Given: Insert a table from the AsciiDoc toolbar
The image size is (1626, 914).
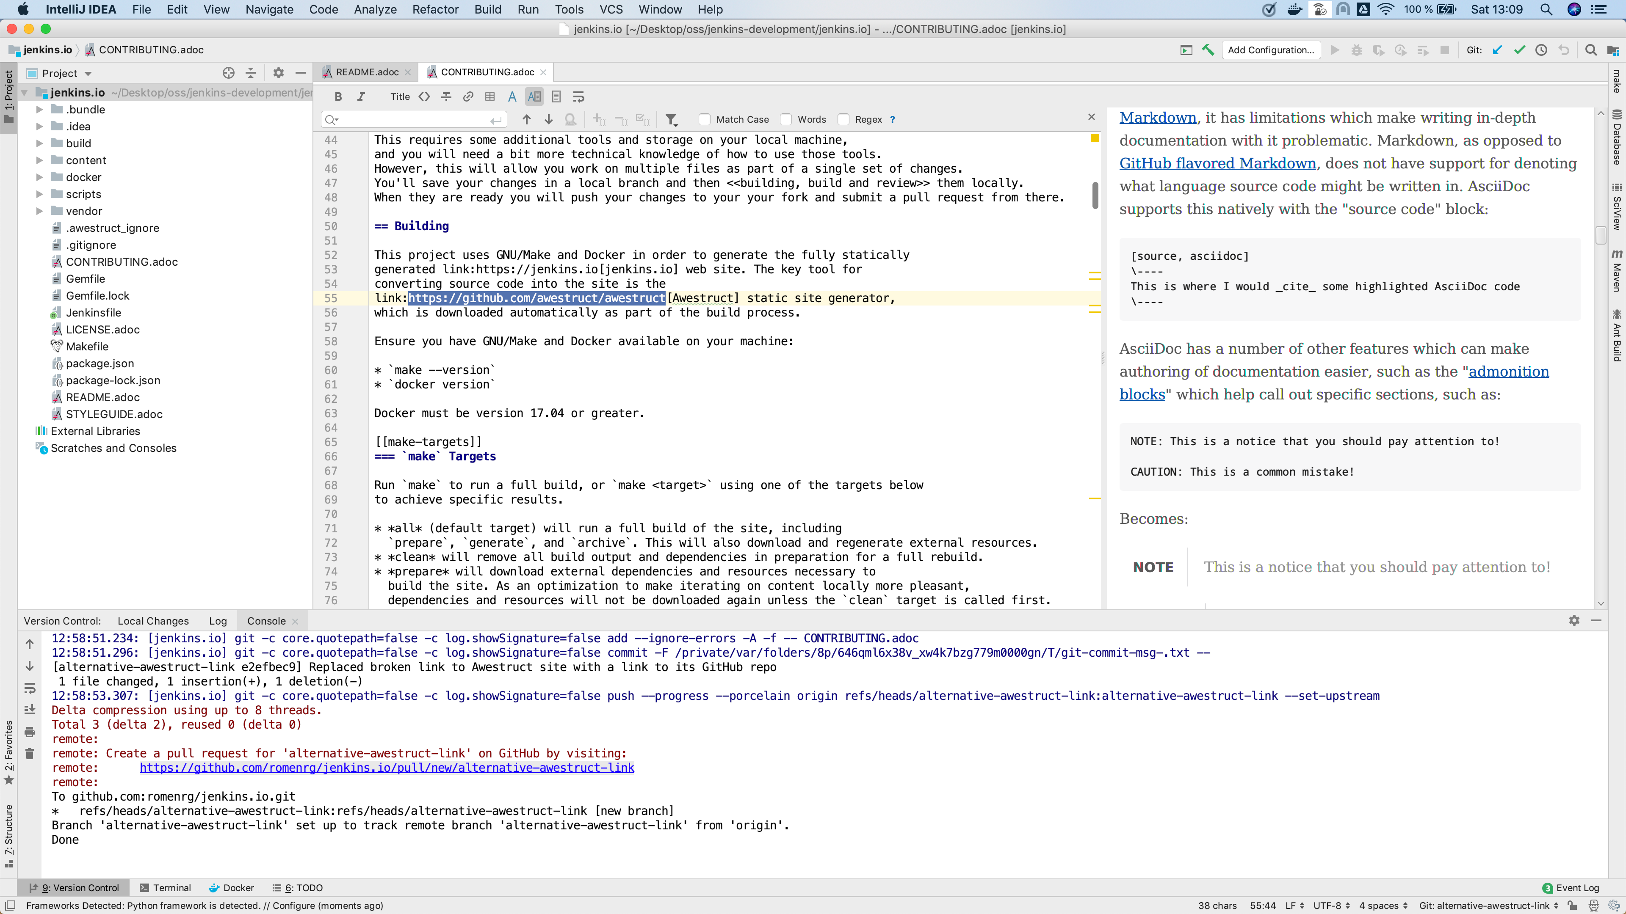Looking at the screenshot, I should point(490,96).
